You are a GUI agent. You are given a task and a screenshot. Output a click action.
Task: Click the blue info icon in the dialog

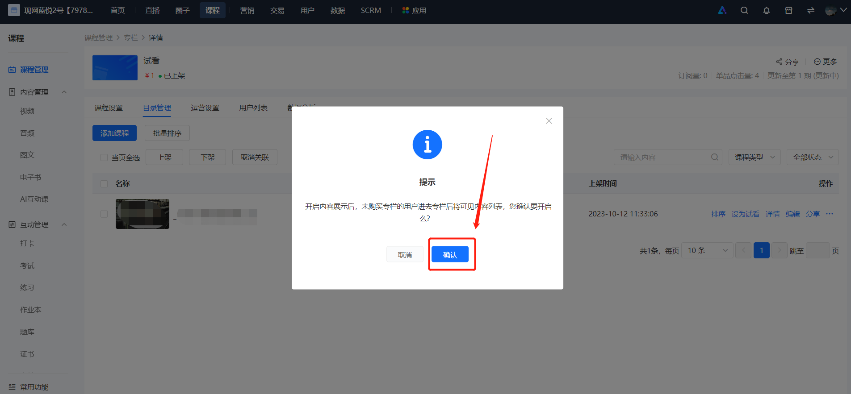(427, 145)
